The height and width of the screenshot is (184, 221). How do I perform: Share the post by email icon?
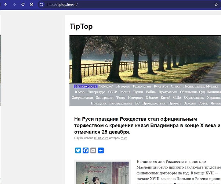(93, 150)
